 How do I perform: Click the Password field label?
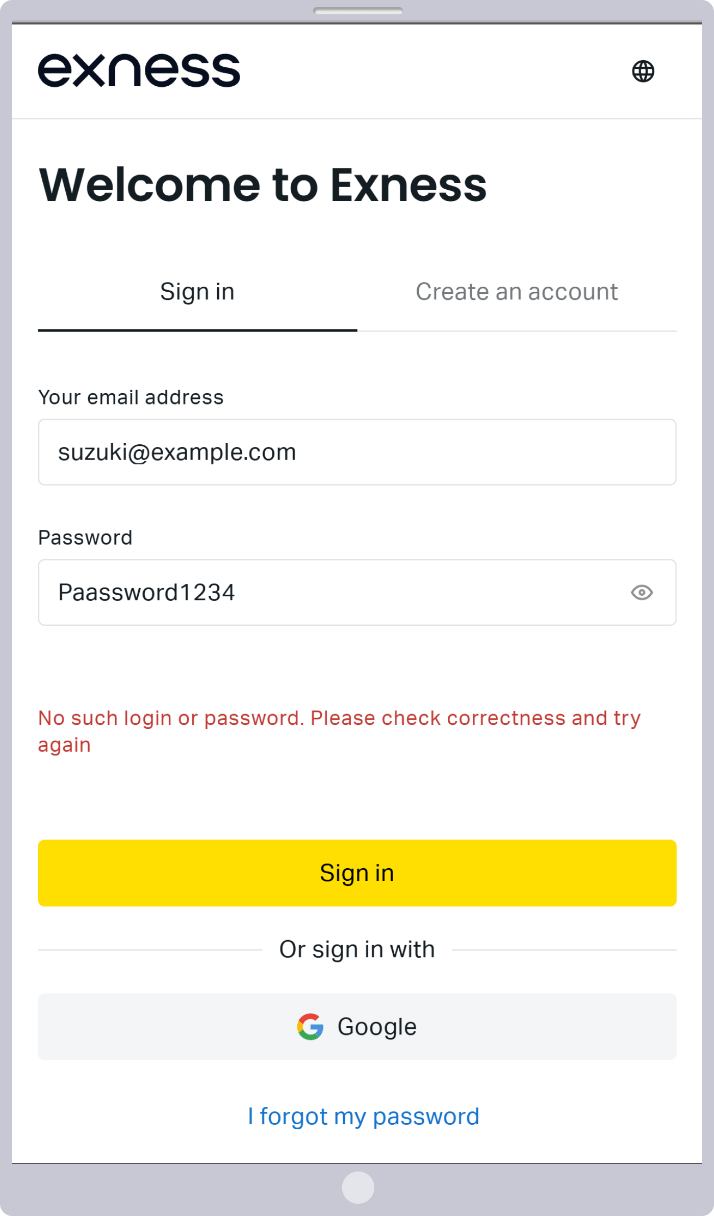pyautogui.click(x=85, y=538)
